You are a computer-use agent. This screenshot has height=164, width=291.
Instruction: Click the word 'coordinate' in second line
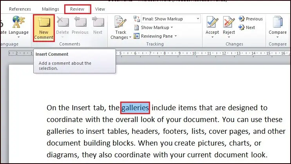[65, 120]
